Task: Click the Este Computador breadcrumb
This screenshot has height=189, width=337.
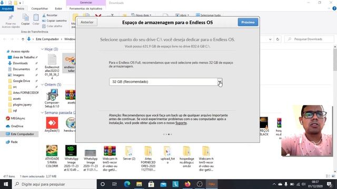Action: [47, 39]
